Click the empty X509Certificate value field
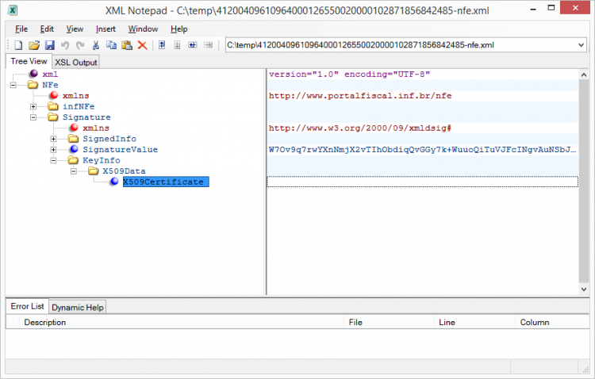Image resolution: width=595 pixels, height=379 pixels. [x=422, y=182]
